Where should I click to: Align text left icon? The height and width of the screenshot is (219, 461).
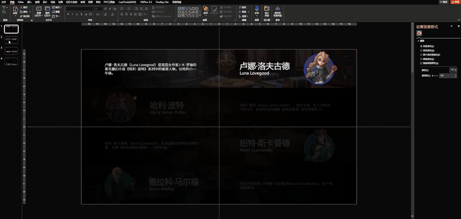[x=122, y=14]
